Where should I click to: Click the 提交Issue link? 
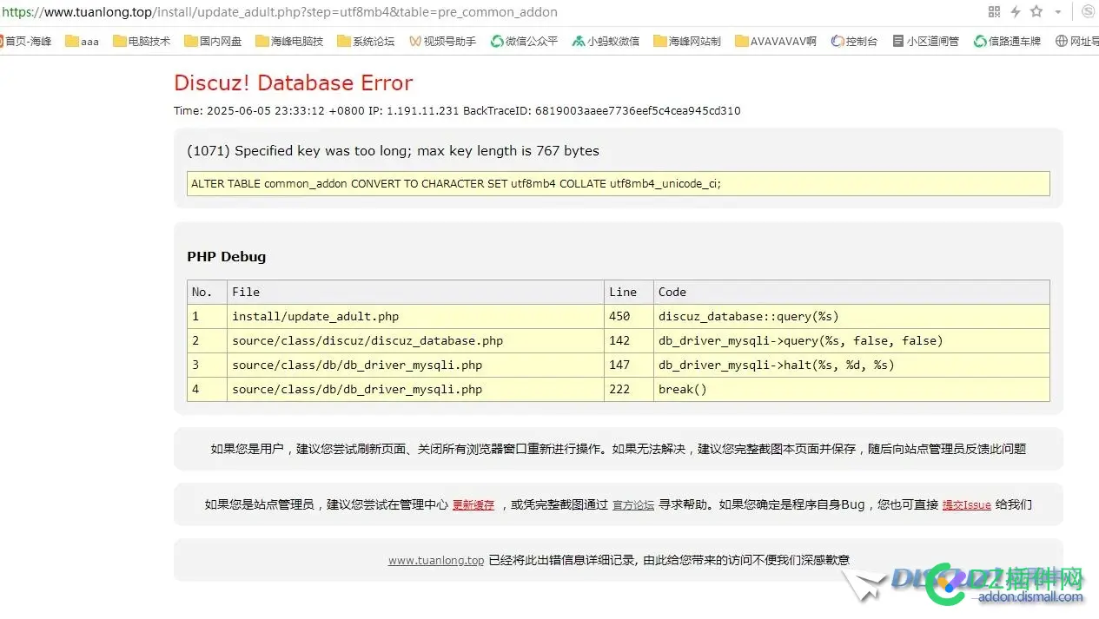coord(966,505)
